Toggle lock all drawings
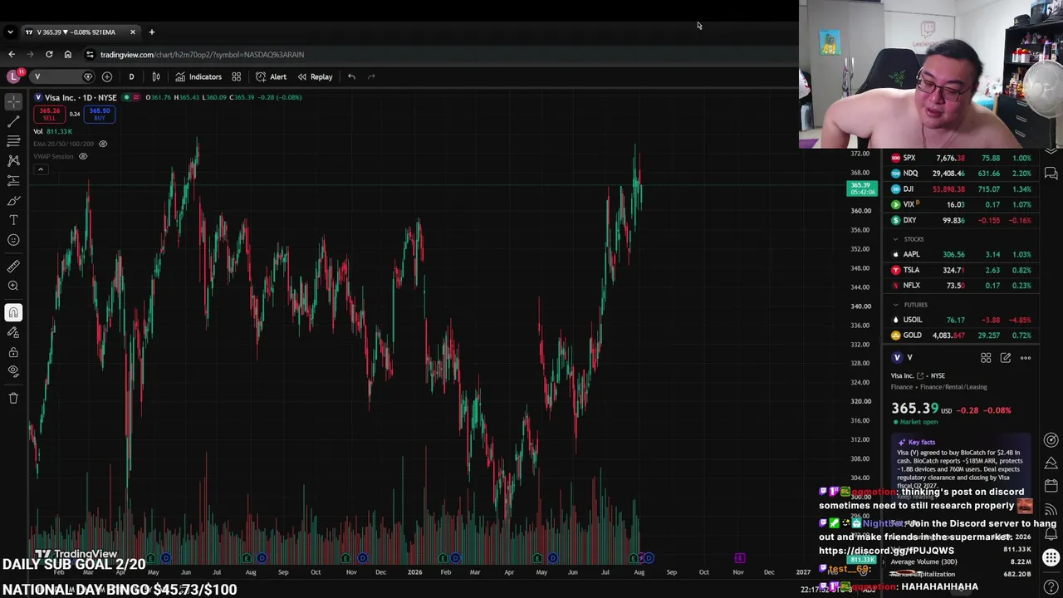Viewport: 1063px width, 598px height. pyautogui.click(x=13, y=352)
